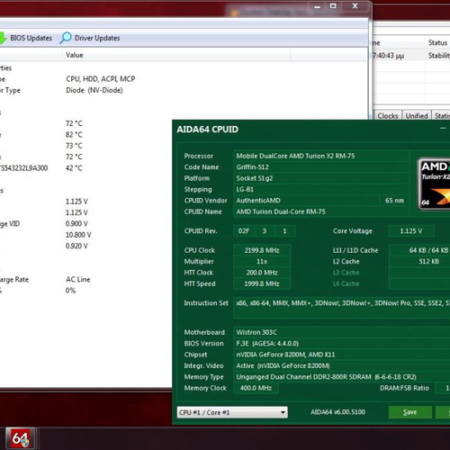Click the 7:40:43 time entry in back window
450x450 pixels.
click(x=388, y=56)
